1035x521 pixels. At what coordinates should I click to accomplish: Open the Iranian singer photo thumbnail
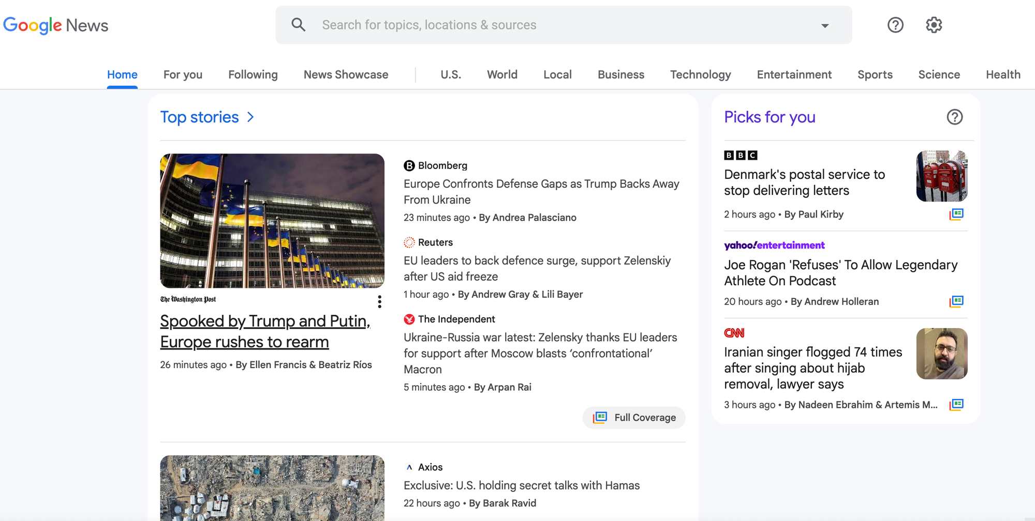point(942,354)
